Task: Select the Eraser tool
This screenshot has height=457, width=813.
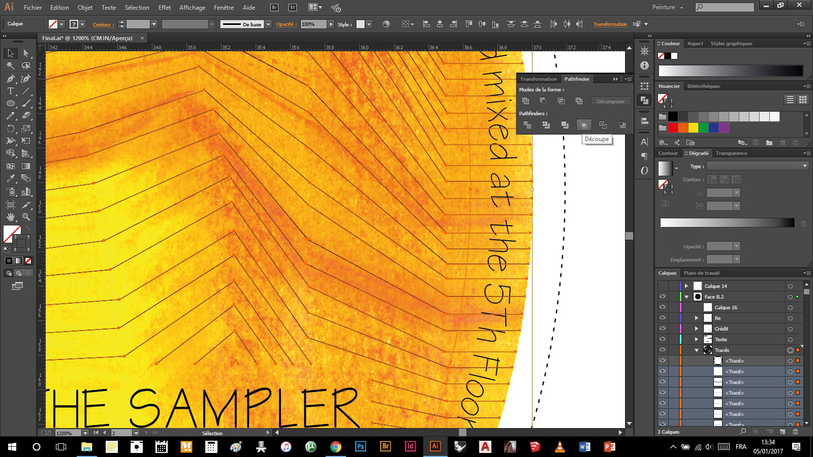Action: point(26,116)
